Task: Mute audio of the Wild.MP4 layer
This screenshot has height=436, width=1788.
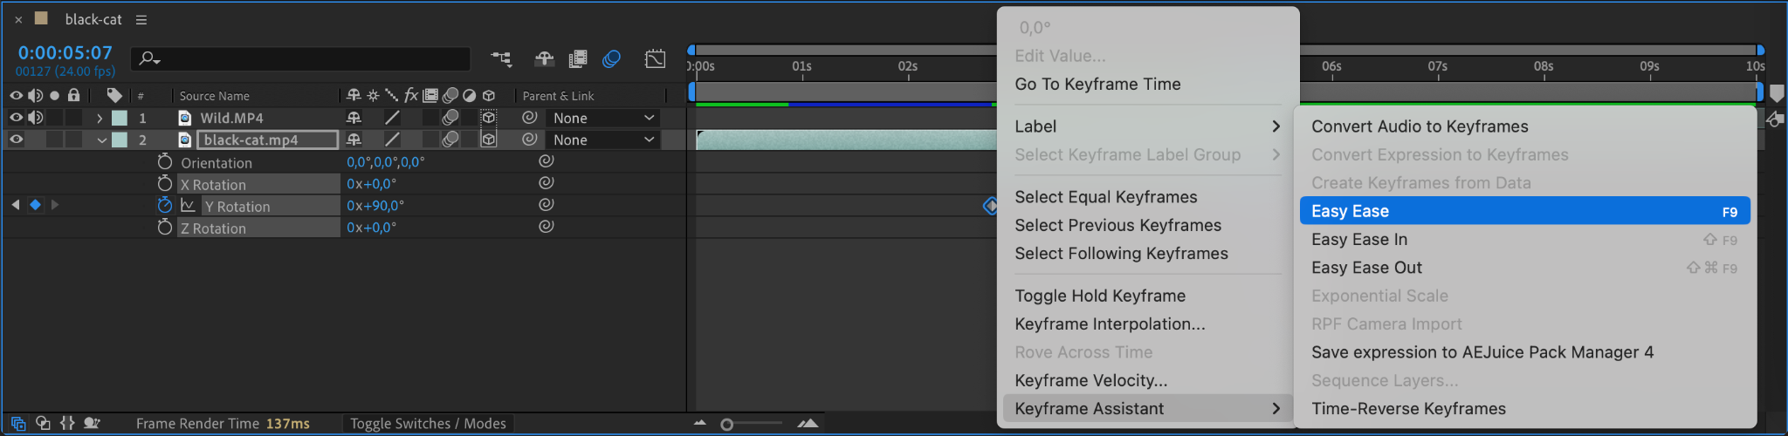Action: coord(35,118)
